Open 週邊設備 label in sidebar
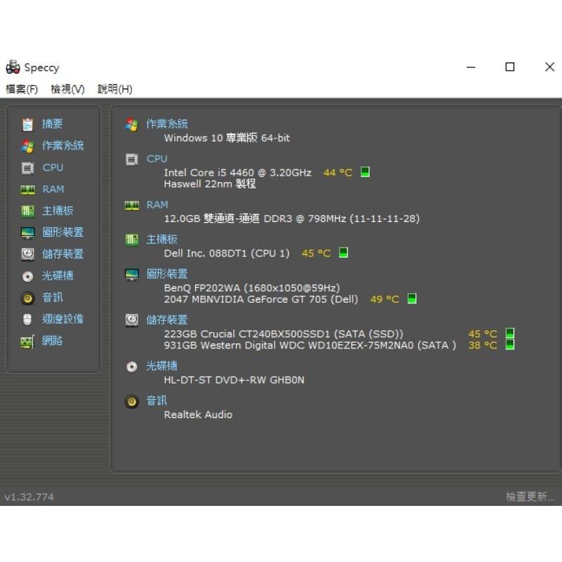 [63, 319]
